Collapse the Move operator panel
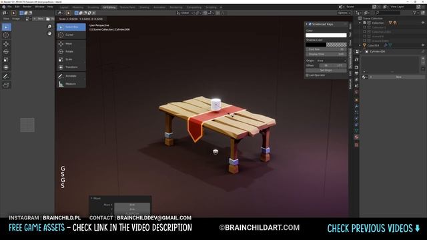This screenshot has width=427, height=240. point(91,199)
